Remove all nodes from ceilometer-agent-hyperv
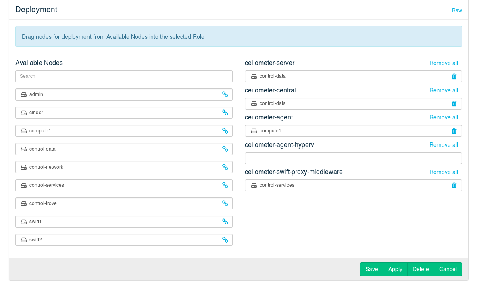Viewport: 477px width, 289px height. 444,145
